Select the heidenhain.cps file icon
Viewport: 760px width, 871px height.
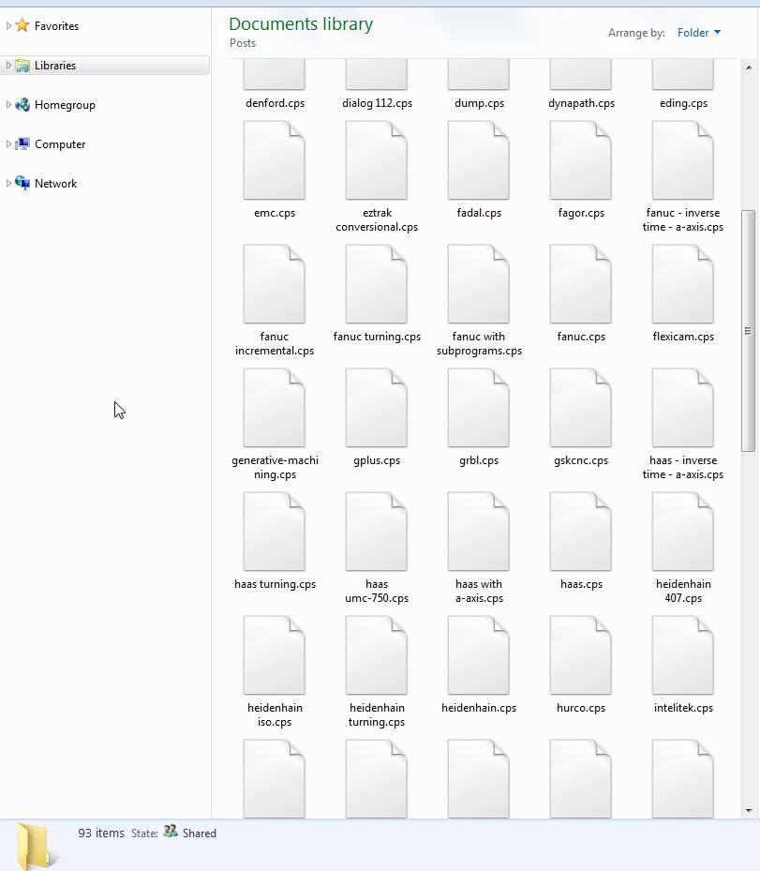click(478, 656)
